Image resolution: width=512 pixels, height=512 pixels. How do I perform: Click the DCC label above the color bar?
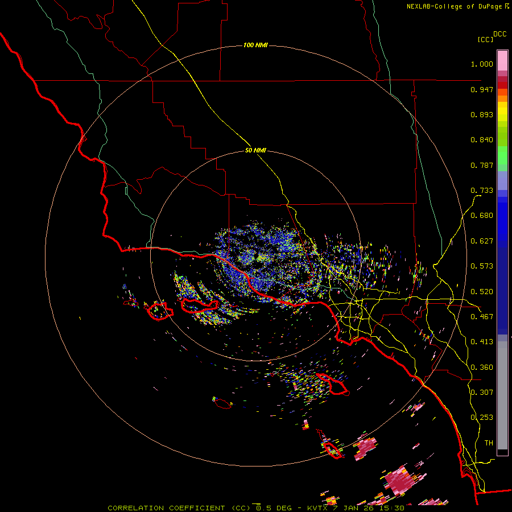[500, 34]
